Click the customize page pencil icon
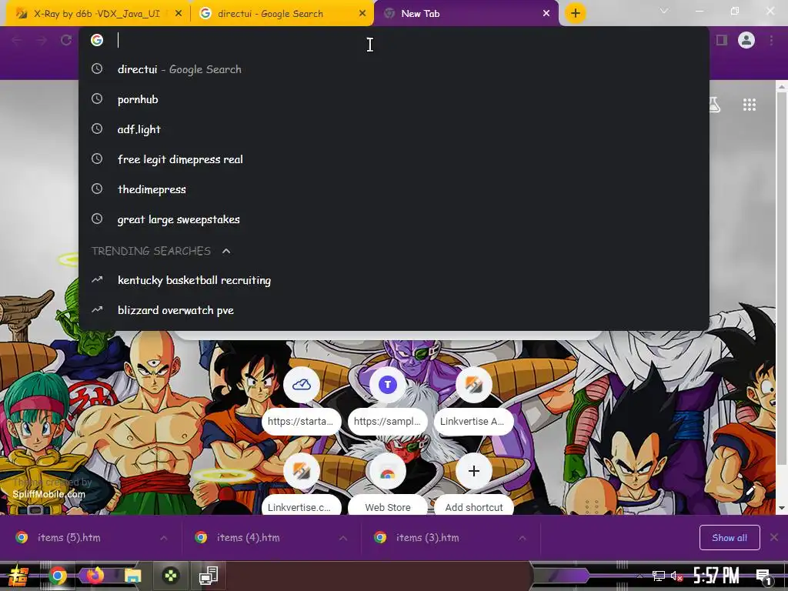Image resolution: width=788 pixels, height=591 pixels. coord(751,490)
